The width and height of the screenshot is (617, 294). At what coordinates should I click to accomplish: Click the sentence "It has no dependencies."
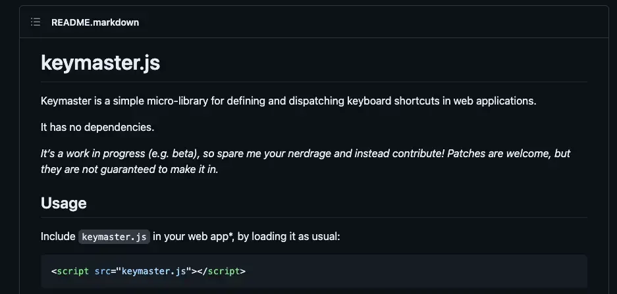(x=97, y=128)
